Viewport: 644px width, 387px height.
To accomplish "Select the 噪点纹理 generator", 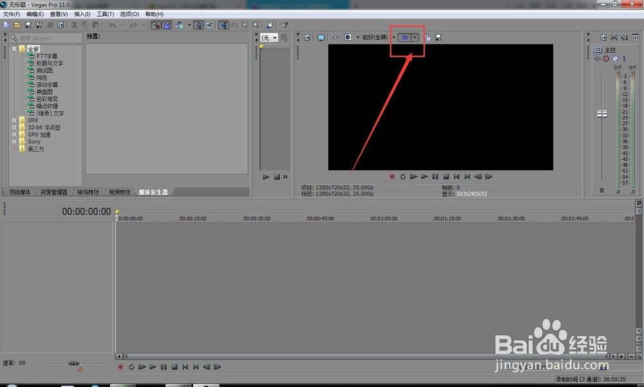I will pyautogui.click(x=47, y=106).
